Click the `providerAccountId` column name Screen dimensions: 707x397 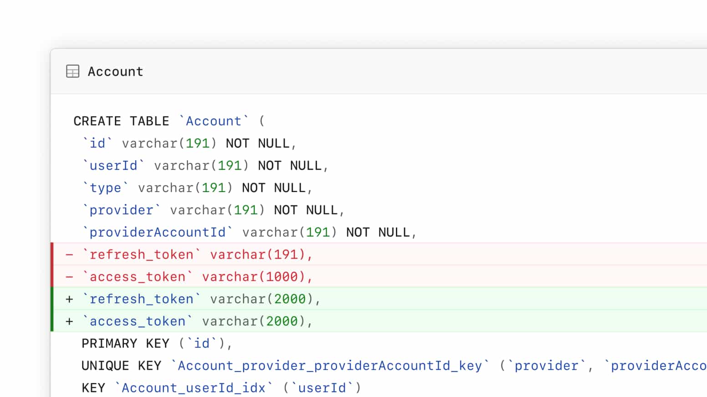pyautogui.click(x=157, y=233)
